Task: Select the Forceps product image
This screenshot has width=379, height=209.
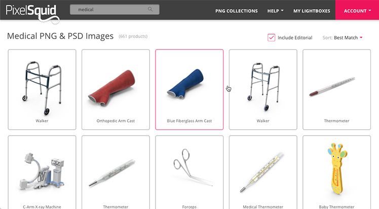Action: [x=193, y=167]
